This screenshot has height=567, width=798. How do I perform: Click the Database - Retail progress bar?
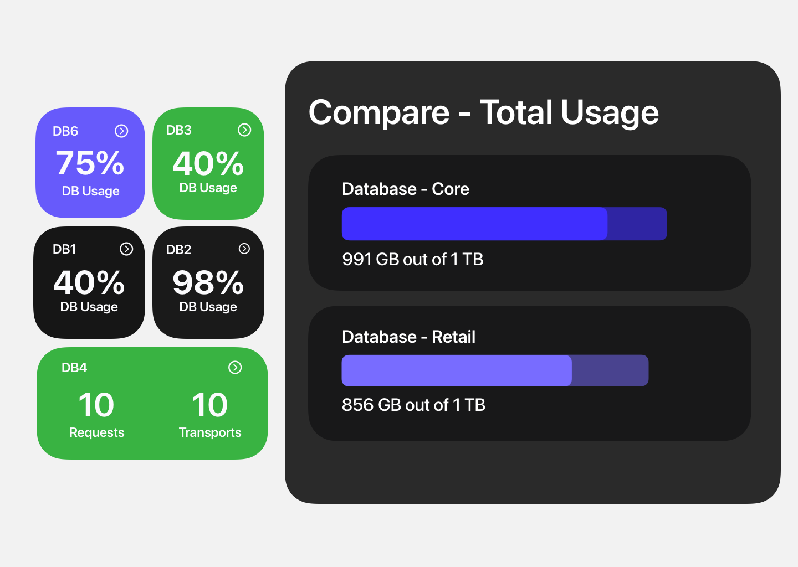(495, 370)
